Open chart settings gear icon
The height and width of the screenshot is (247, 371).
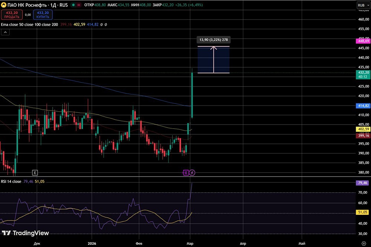(364, 243)
